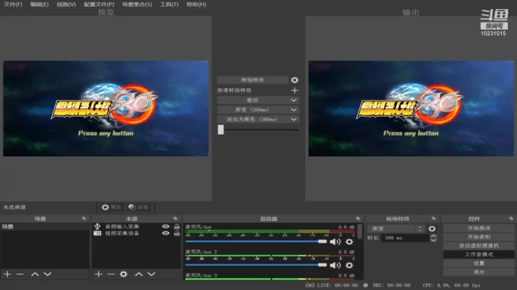Click 开始推流 start streaming button

click(479, 228)
